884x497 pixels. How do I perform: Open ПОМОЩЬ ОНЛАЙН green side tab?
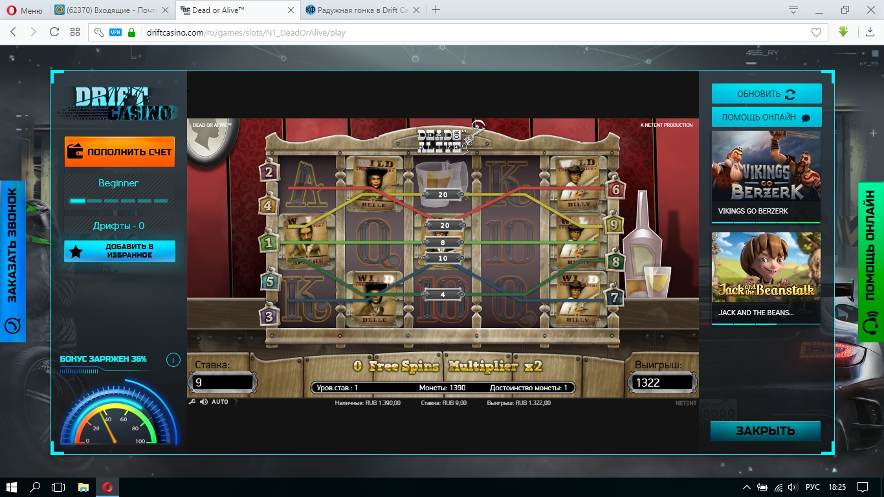click(871, 261)
